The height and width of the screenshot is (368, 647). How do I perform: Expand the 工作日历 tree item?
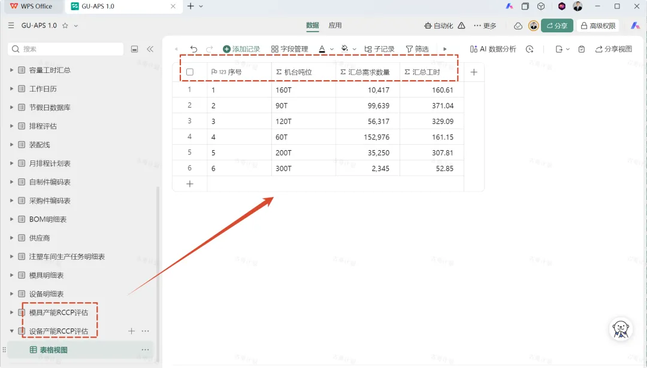tap(11, 89)
